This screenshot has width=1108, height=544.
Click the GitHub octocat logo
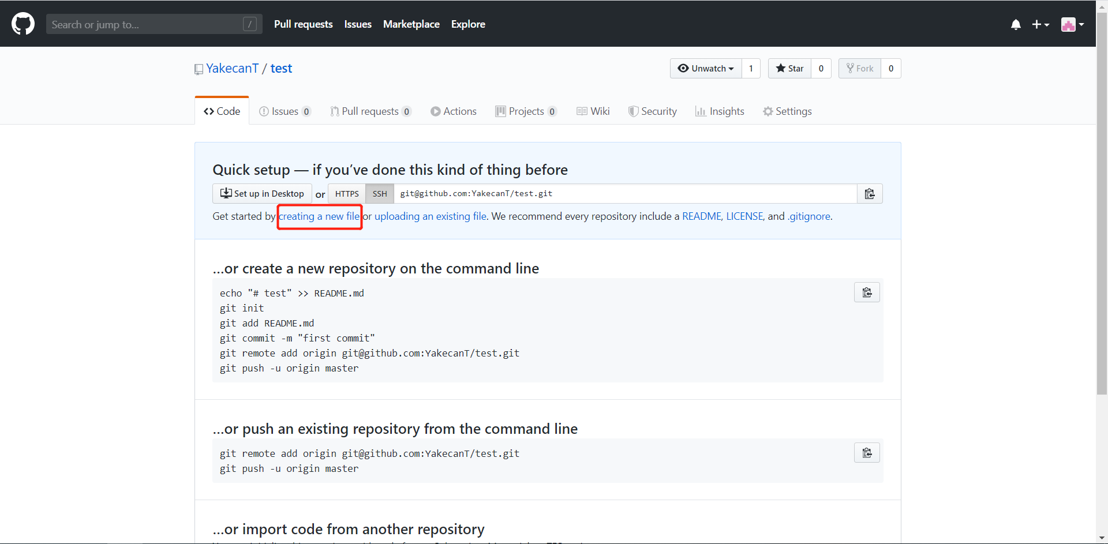click(x=23, y=24)
